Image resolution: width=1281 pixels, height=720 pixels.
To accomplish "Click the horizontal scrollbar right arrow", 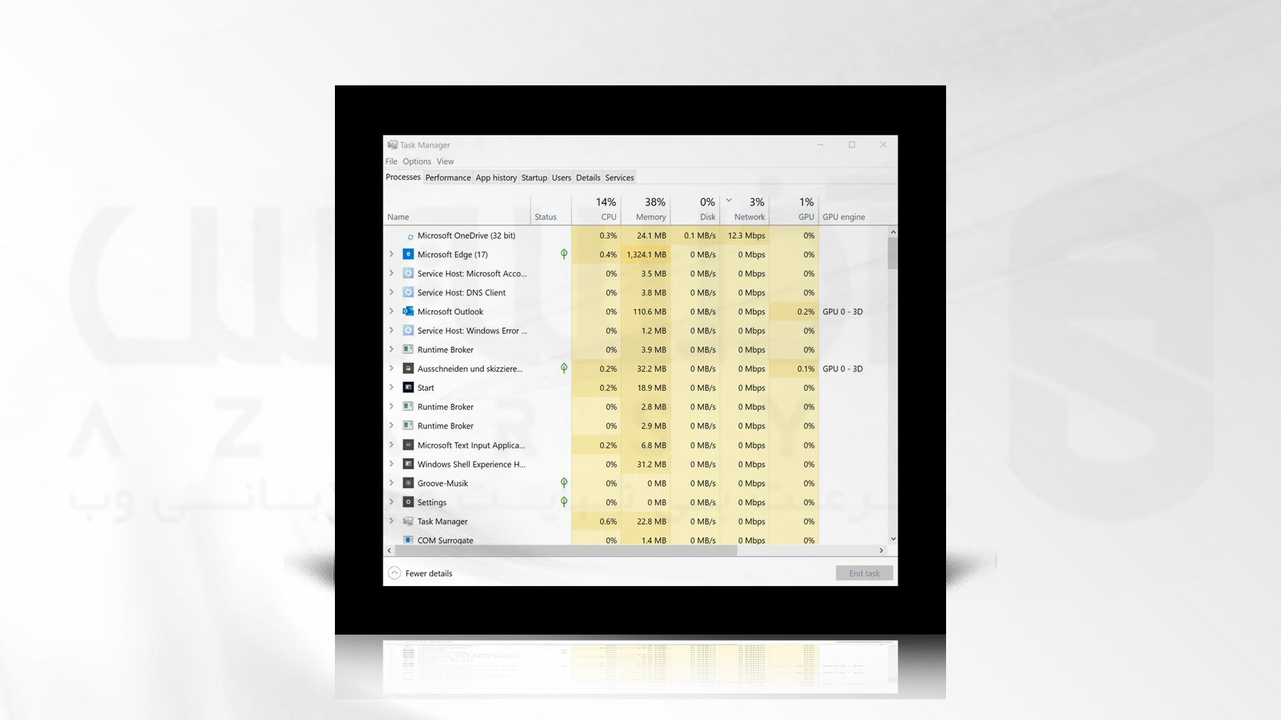I will click(881, 551).
